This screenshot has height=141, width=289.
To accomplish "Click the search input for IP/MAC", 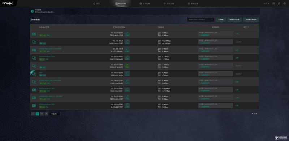I will [199, 19].
